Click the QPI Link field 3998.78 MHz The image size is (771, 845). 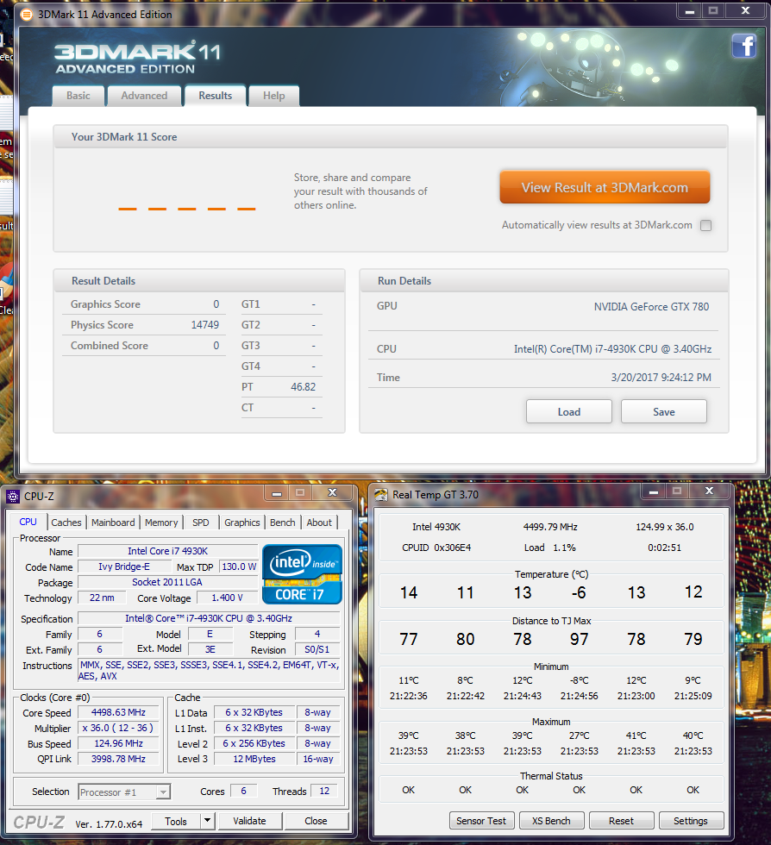118,759
